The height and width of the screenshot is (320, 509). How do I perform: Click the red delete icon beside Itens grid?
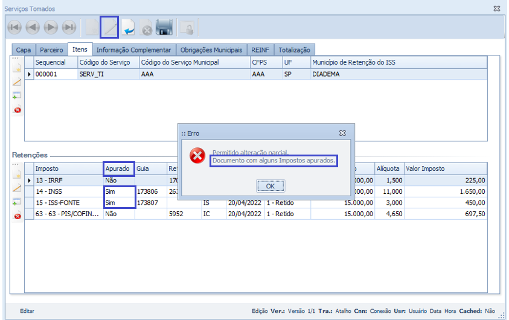pyautogui.click(x=17, y=110)
